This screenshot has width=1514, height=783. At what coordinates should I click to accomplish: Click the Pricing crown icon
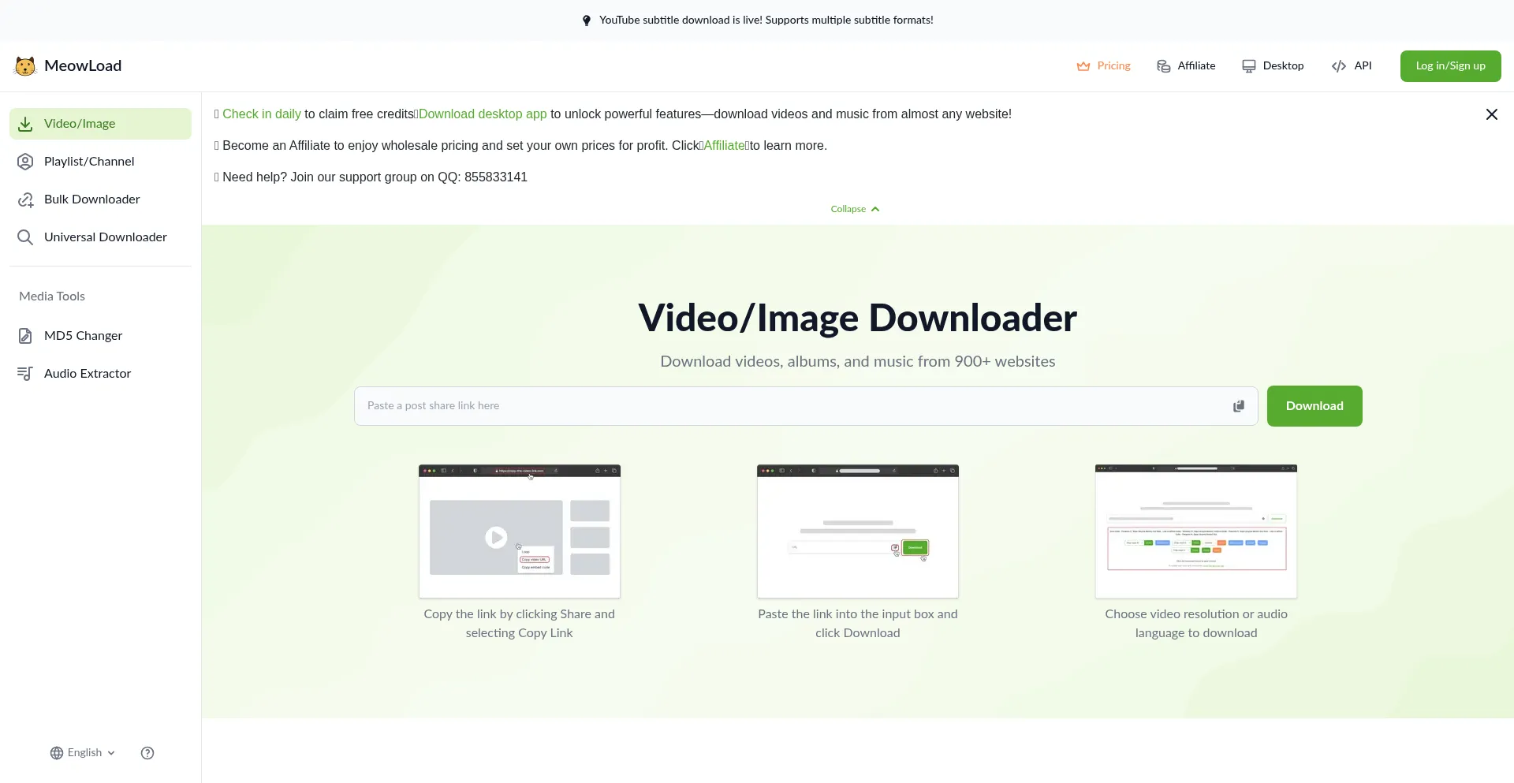1083,66
